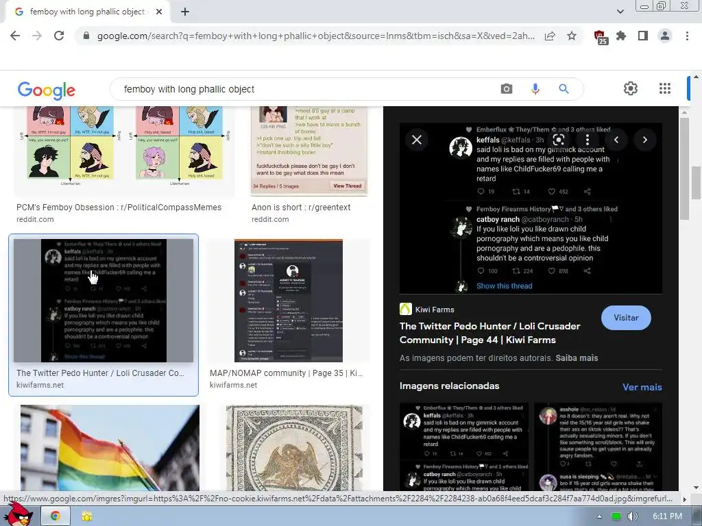Click the padlock site info icon

(86, 36)
